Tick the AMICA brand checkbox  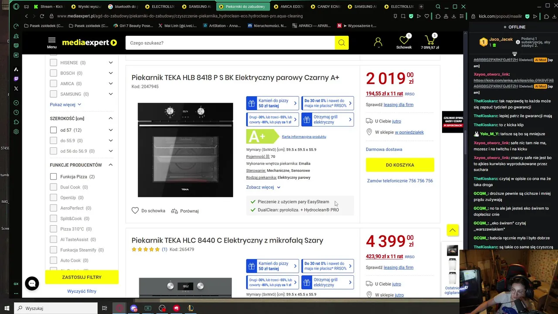(53, 83)
